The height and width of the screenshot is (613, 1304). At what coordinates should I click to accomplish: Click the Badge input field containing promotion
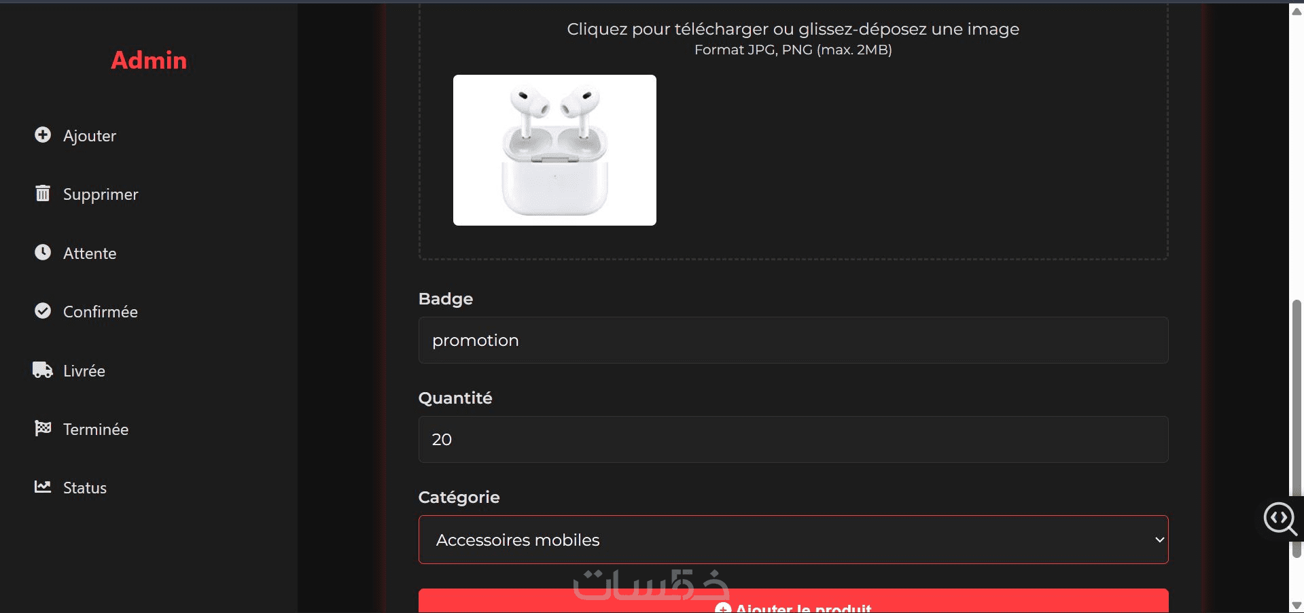point(793,340)
